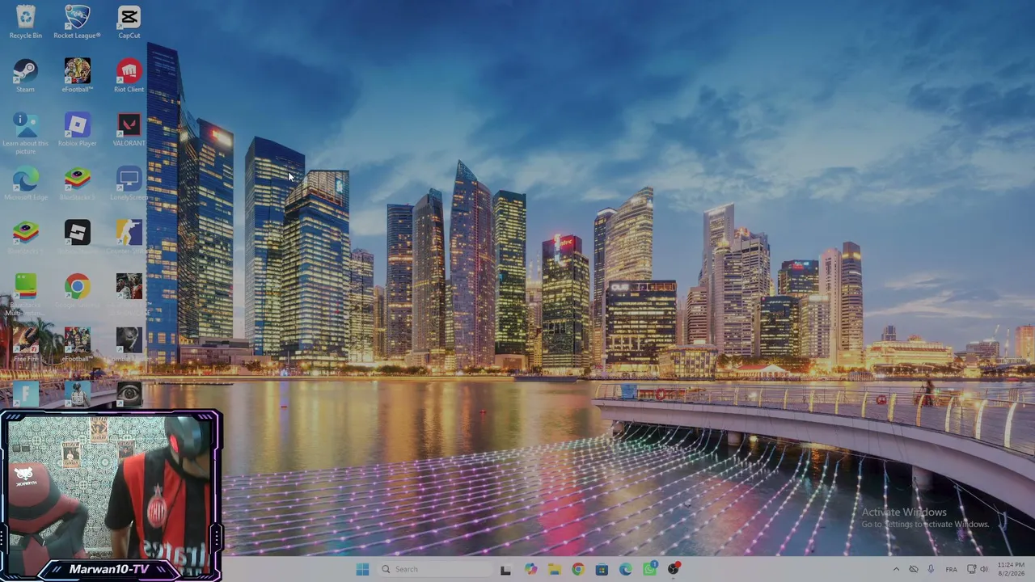
Task: Click the Counter-Strike desktop shortcut
Action: [x=129, y=237]
